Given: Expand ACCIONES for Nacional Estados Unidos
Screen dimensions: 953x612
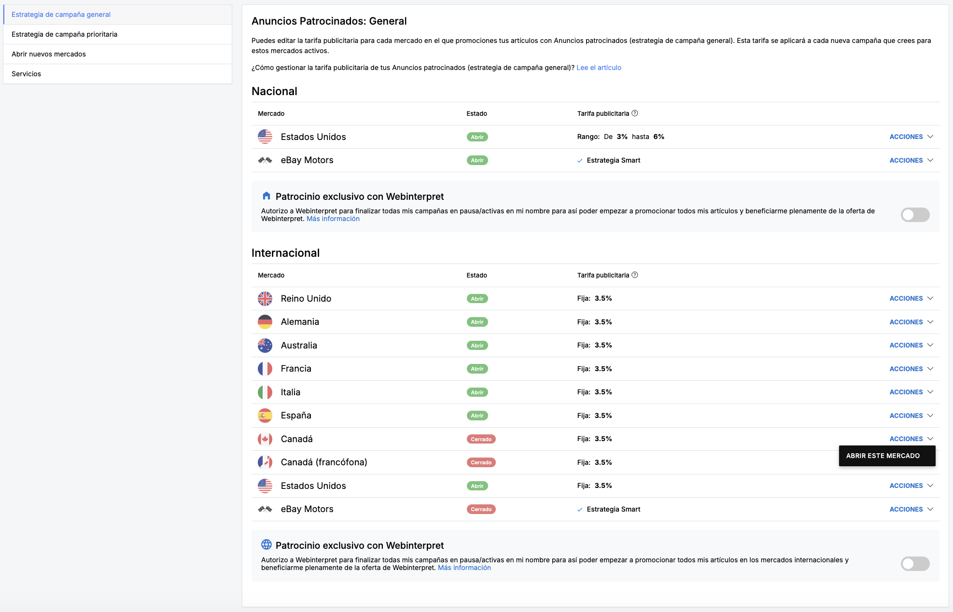Looking at the screenshot, I should pos(911,137).
